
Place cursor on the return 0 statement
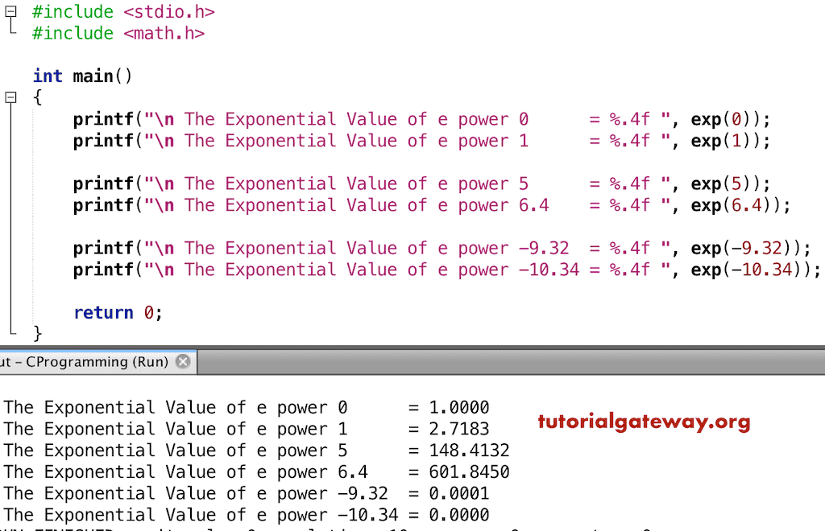pyautogui.click(x=114, y=312)
